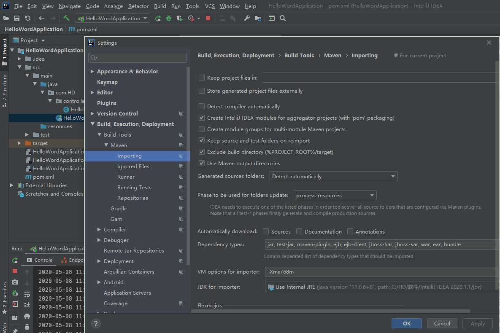Open settings via the wrench icon

[x=246, y=18]
